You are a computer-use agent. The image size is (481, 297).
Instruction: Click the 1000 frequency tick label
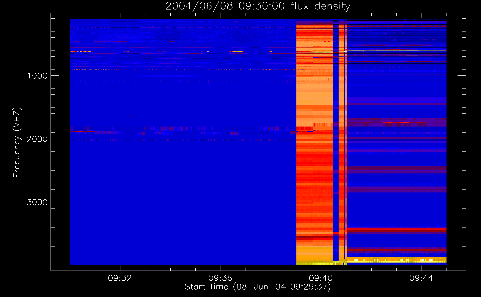[x=37, y=76]
